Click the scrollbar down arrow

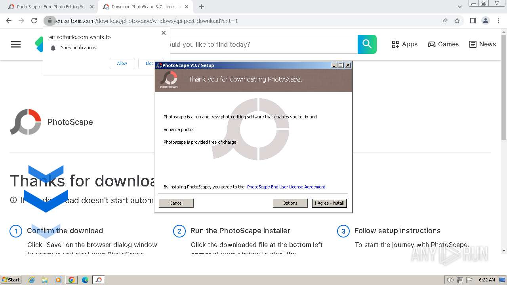(504, 250)
